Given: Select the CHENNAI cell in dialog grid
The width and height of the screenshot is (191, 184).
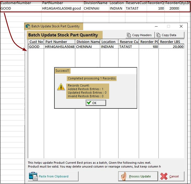Looking at the screenshot, I should point(88,47).
